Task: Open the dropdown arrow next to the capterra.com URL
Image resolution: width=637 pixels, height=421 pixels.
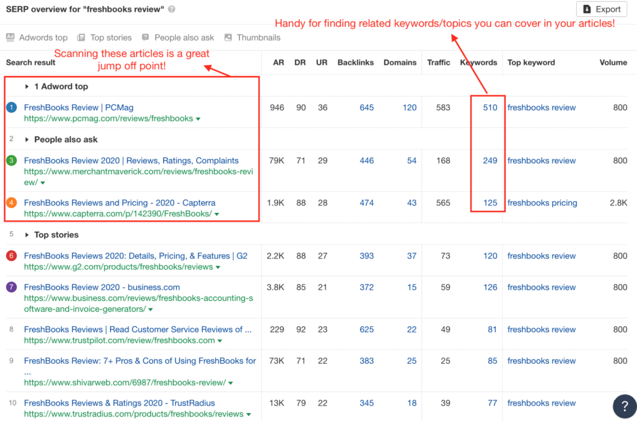Action: (x=217, y=214)
